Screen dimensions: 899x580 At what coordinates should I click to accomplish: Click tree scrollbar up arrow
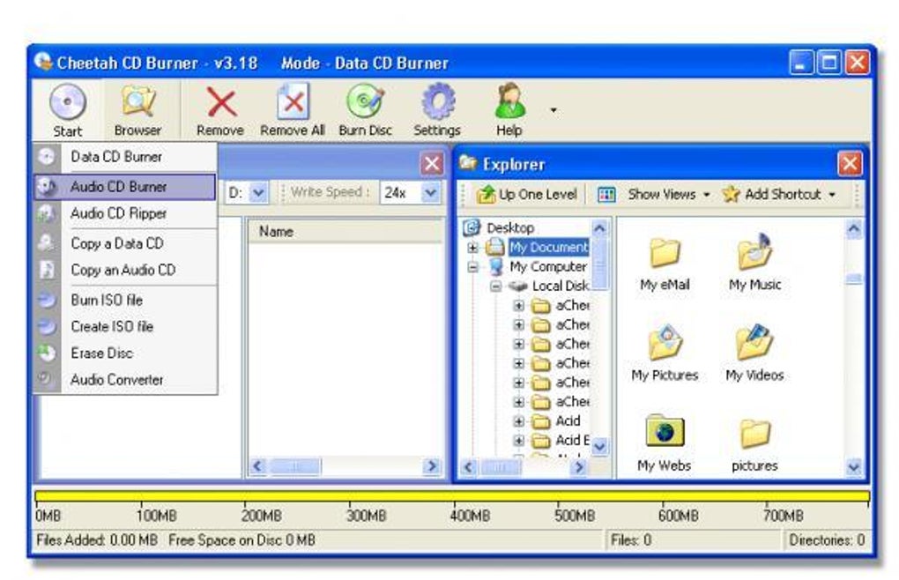point(599,228)
